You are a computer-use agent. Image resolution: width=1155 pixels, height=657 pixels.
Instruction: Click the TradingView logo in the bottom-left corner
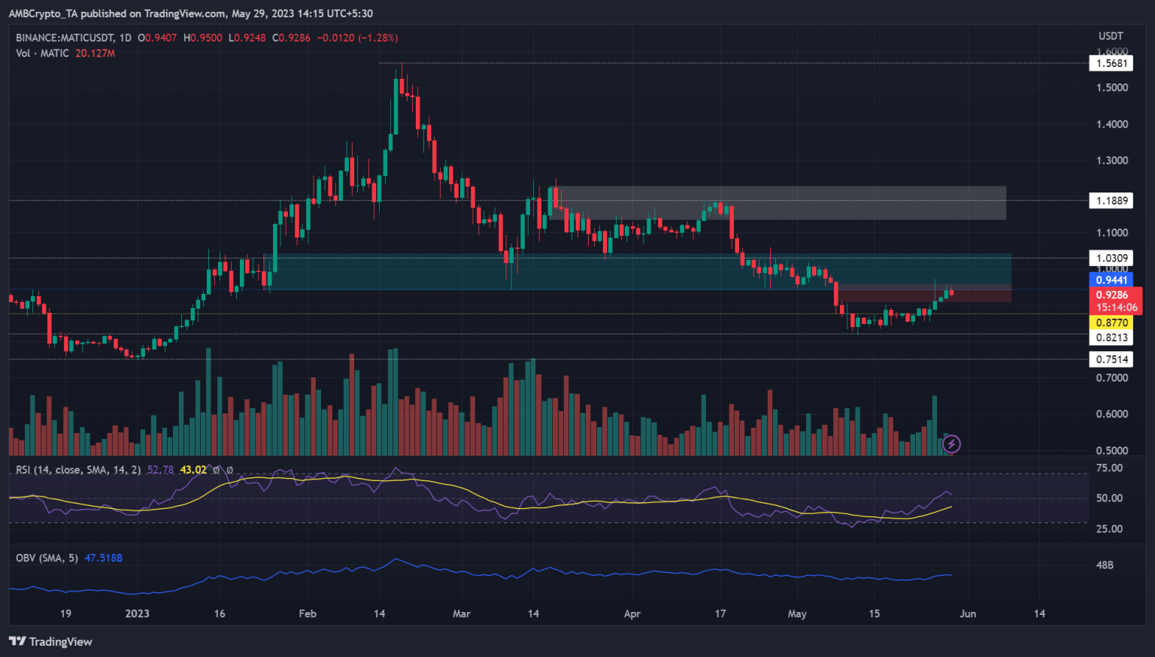click(14, 642)
